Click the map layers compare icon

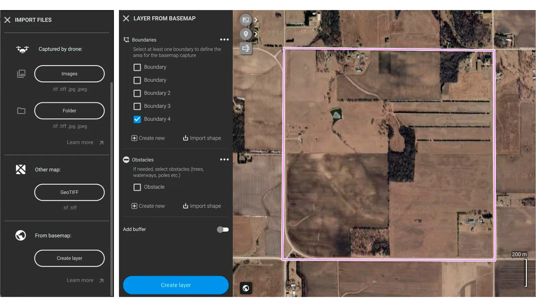pos(246,20)
